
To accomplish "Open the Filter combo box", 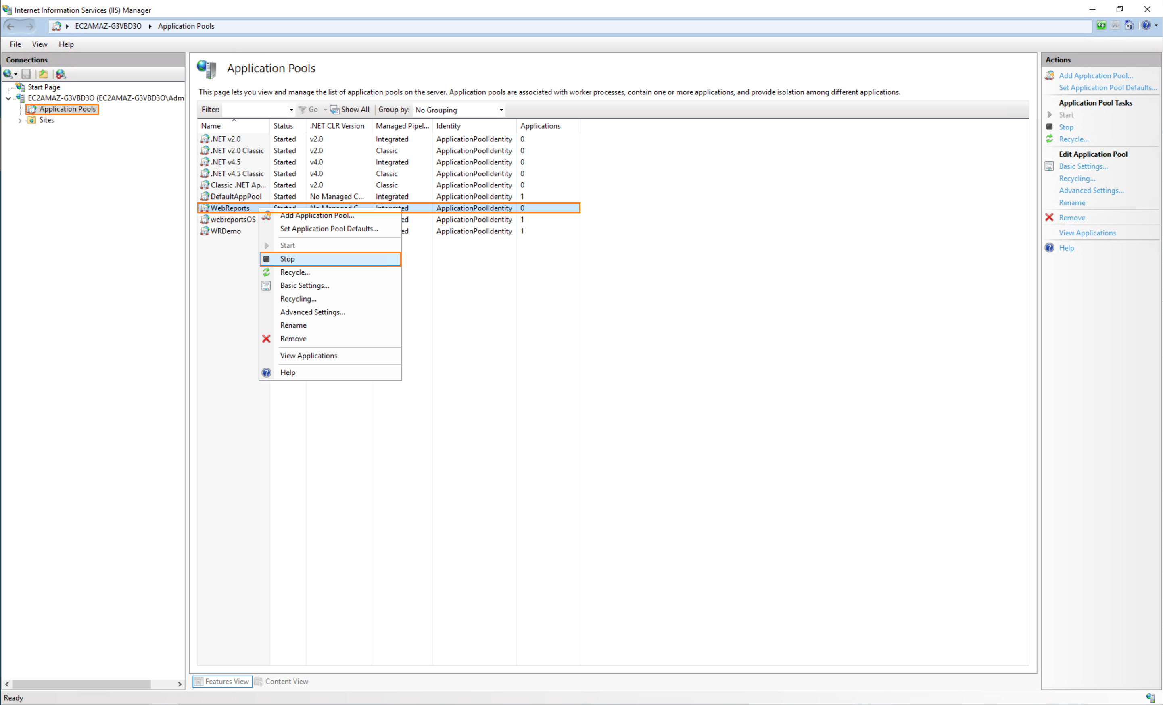I will (x=259, y=110).
